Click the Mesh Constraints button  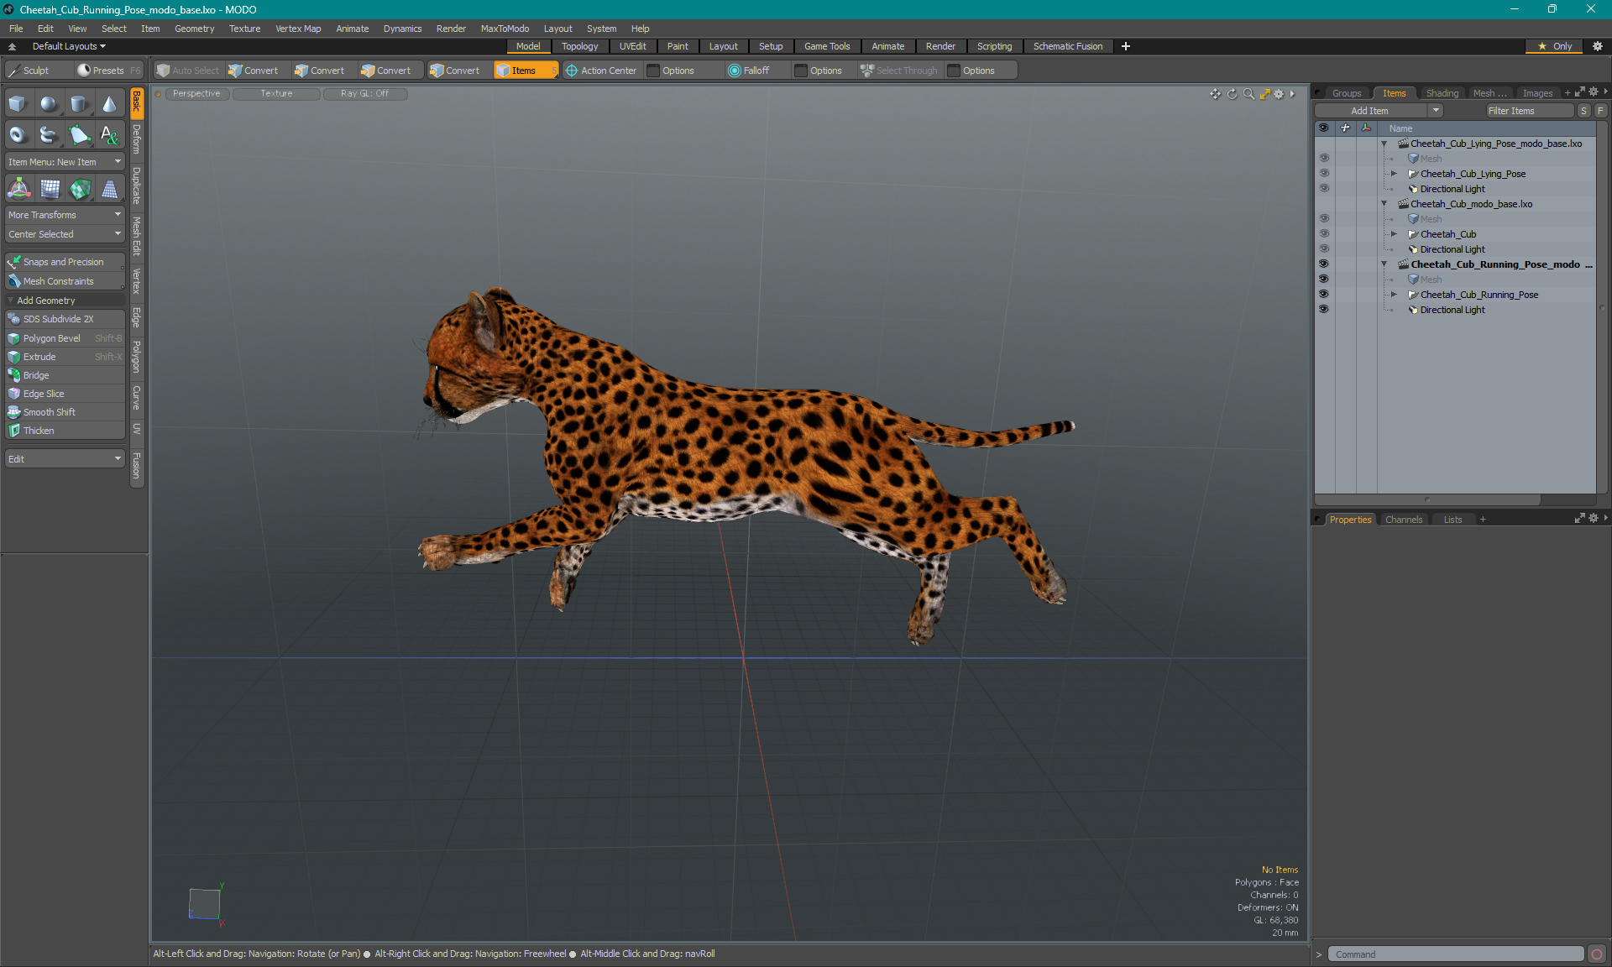[x=65, y=281]
